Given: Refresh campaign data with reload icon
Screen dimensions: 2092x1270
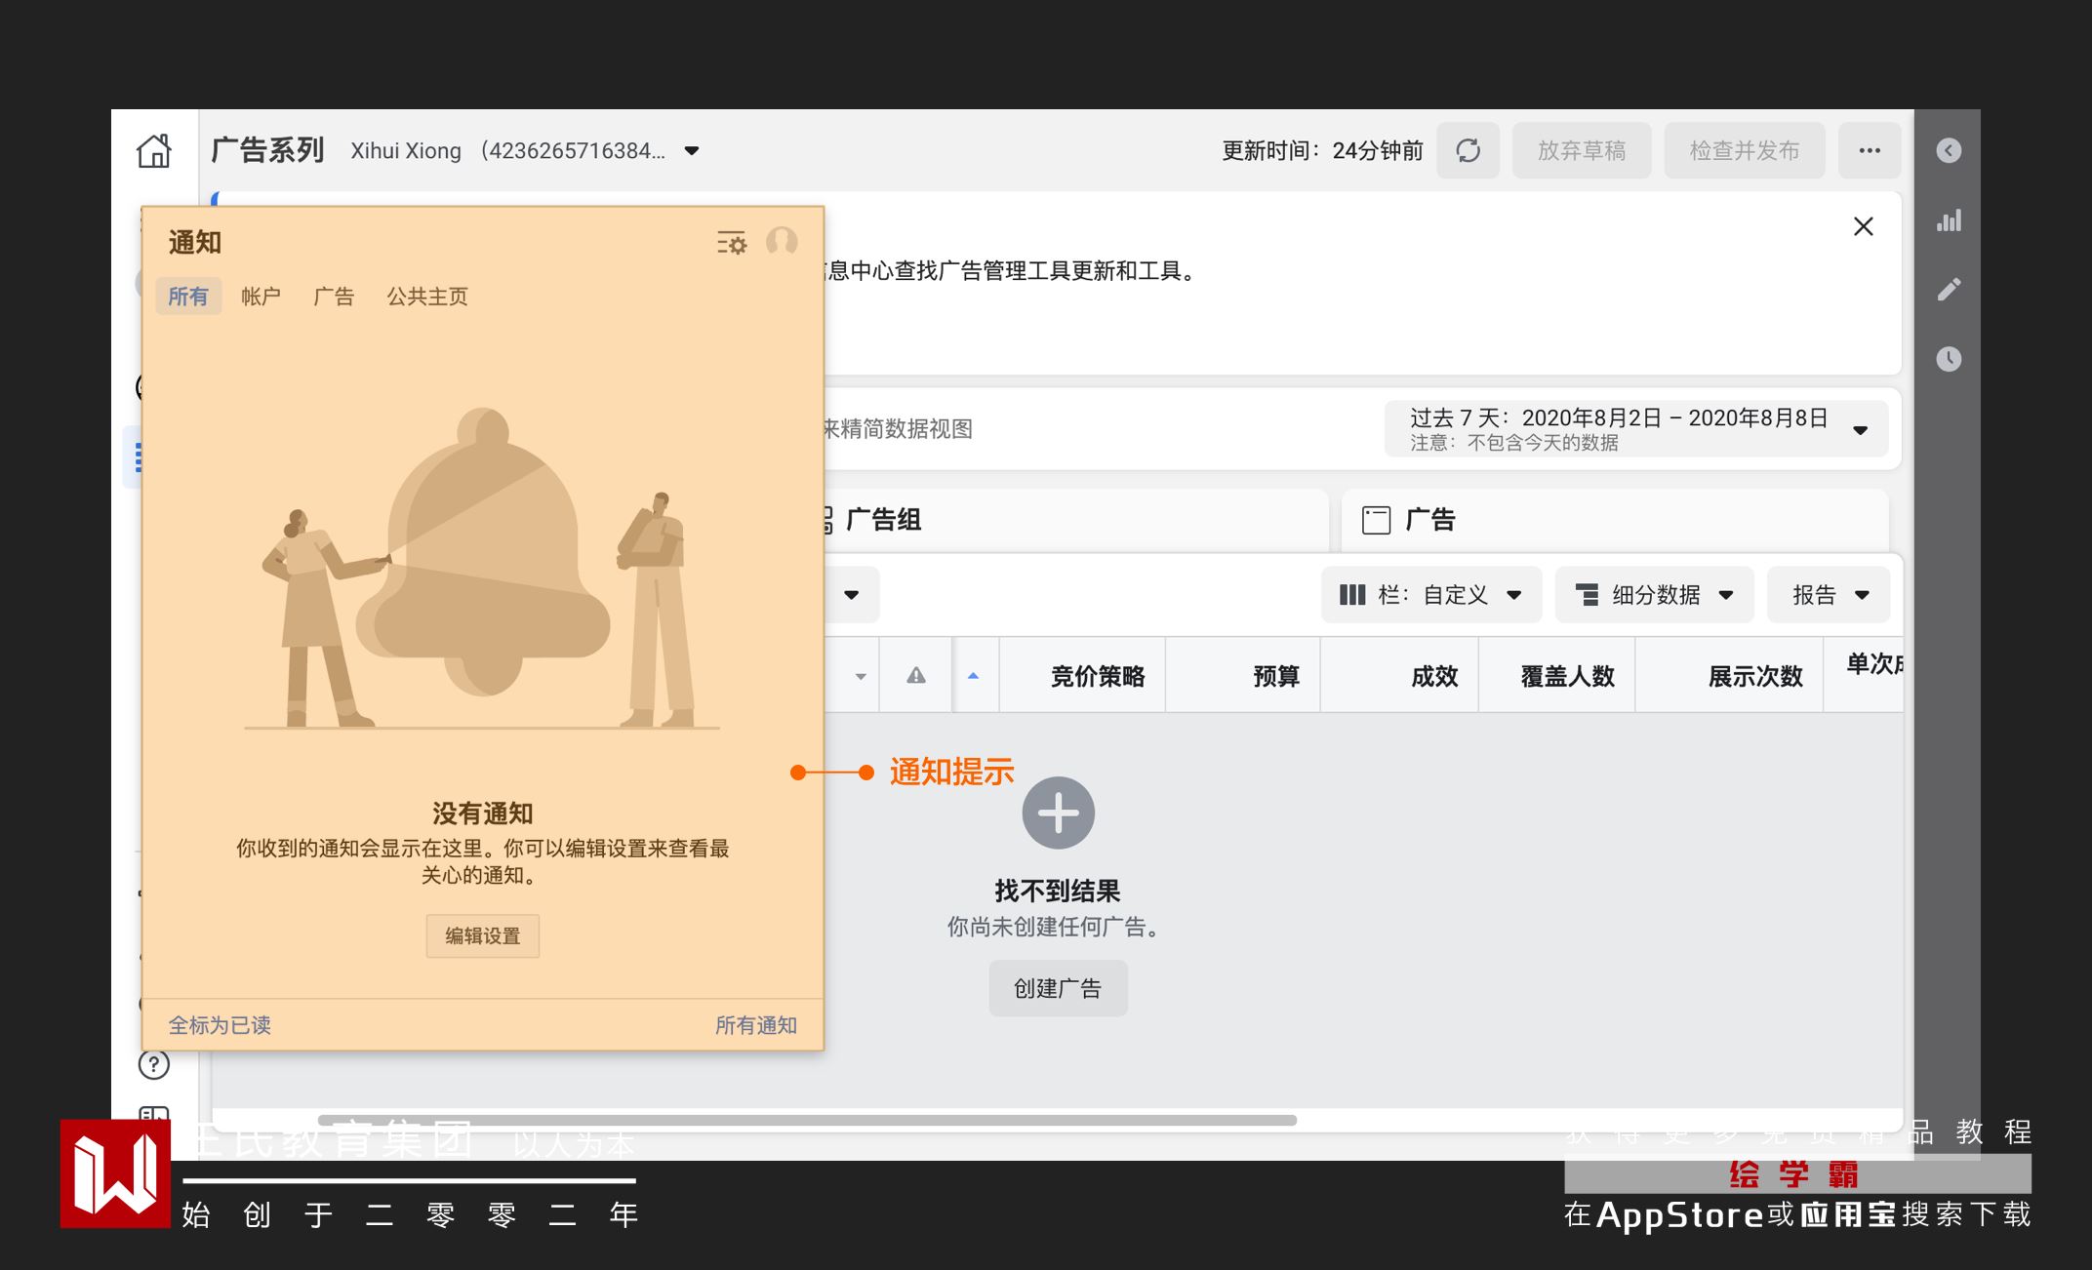Looking at the screenshot, I should point(1468,150).
